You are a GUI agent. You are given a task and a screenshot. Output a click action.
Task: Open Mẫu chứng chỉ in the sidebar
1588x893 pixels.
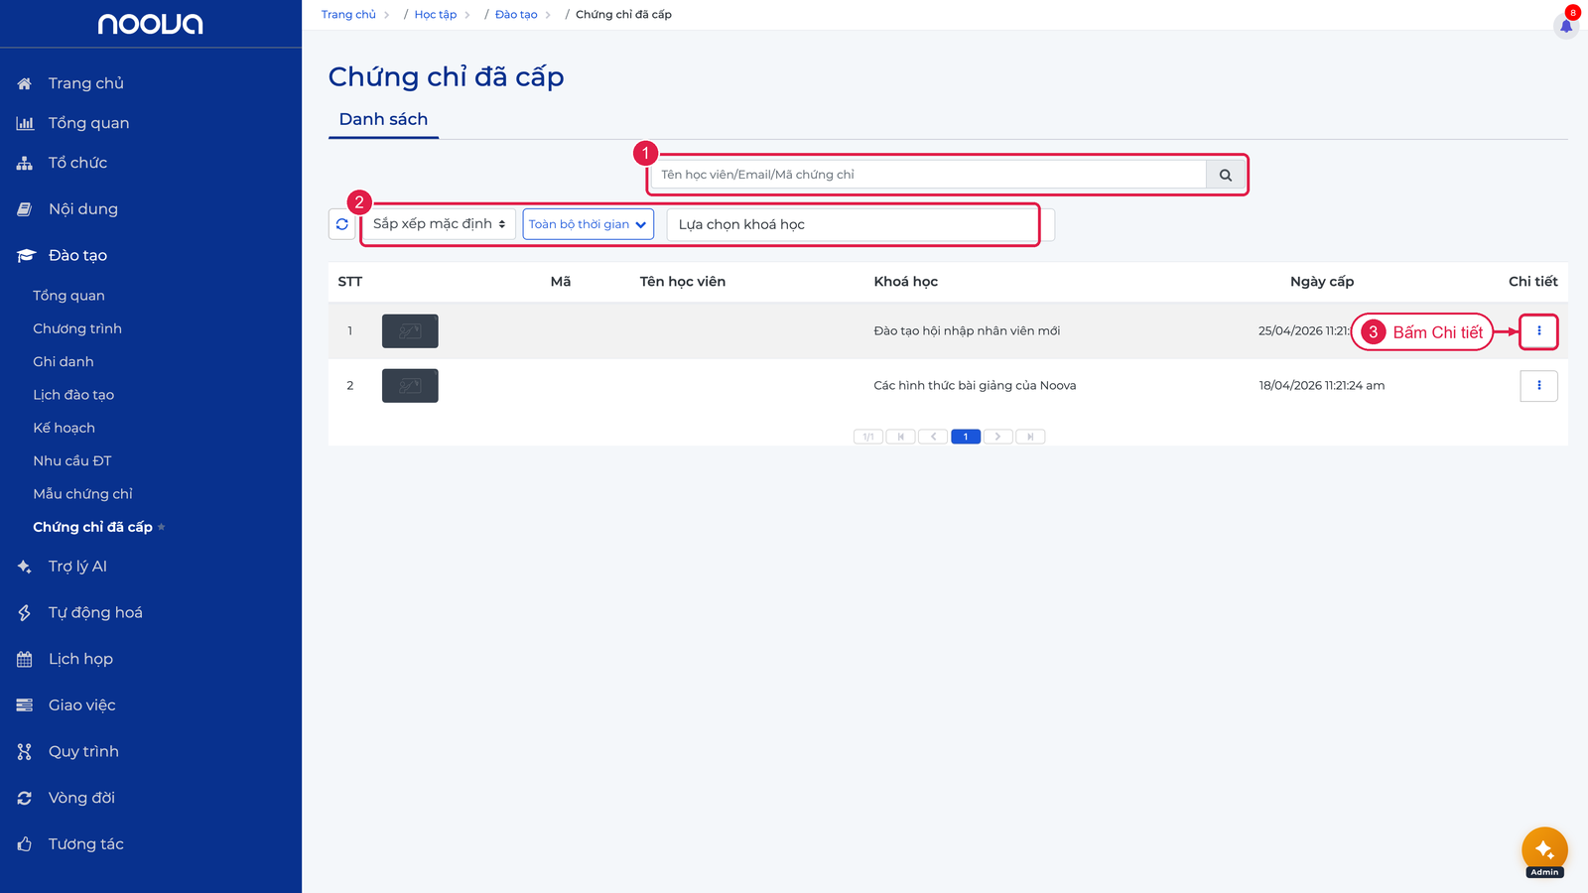coord(82,494)
